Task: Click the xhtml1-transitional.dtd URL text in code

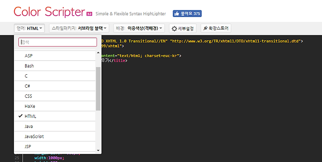Action: tap(235, 41)
